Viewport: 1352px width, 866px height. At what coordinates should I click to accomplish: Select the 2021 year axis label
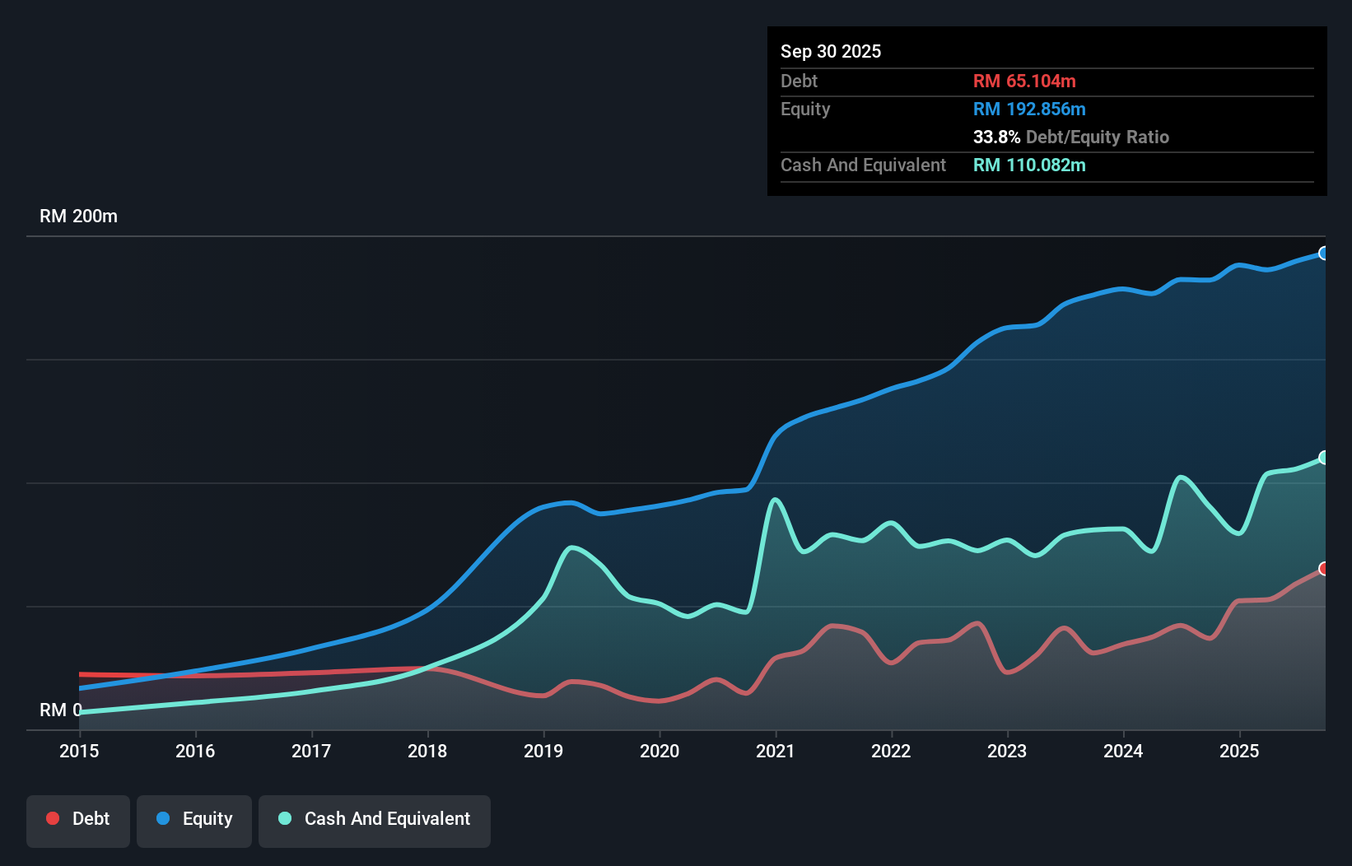(776, 752)
